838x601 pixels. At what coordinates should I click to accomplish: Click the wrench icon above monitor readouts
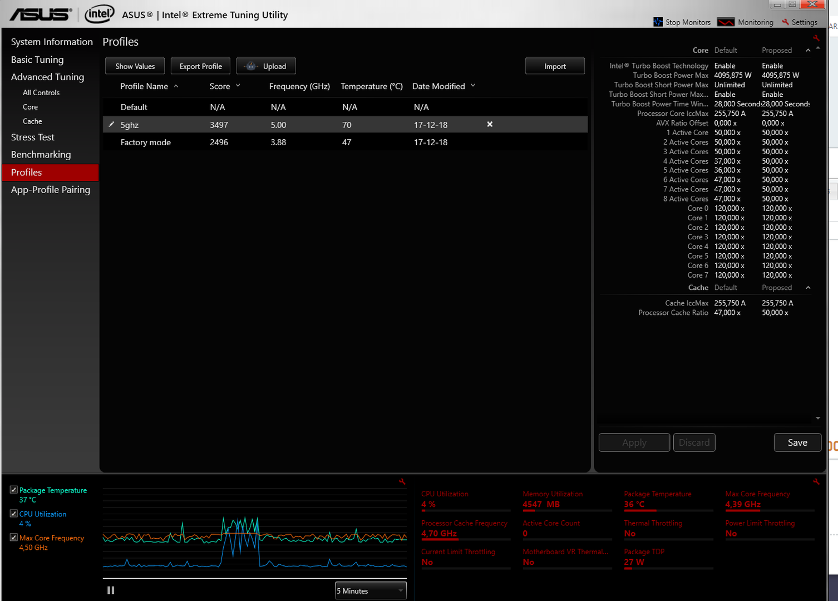[x=816, y=482]
